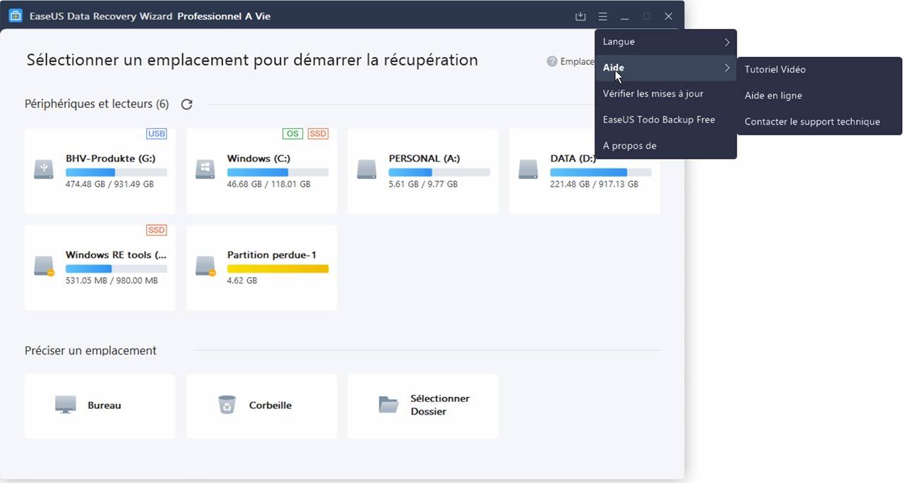Viewport: 904px width, 483px height.
Task: Select the Windows (C:) drive label
Action: pyautogui.click(x=258, y=159)
